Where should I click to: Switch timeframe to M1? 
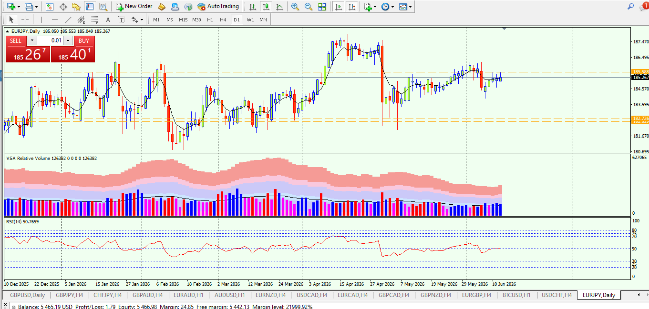pyautogui.click(x=156, y=20)
